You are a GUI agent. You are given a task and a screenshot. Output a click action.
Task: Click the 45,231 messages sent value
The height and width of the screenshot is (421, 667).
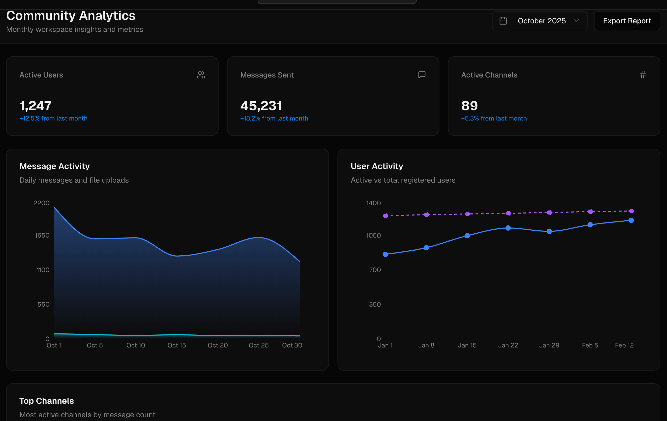coord(261,106)
